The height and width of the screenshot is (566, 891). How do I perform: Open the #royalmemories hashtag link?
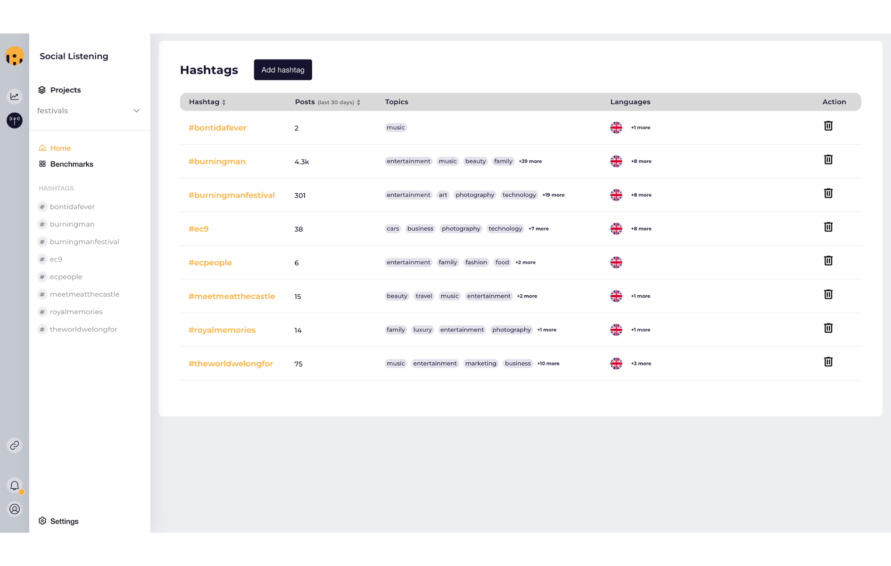222,330
